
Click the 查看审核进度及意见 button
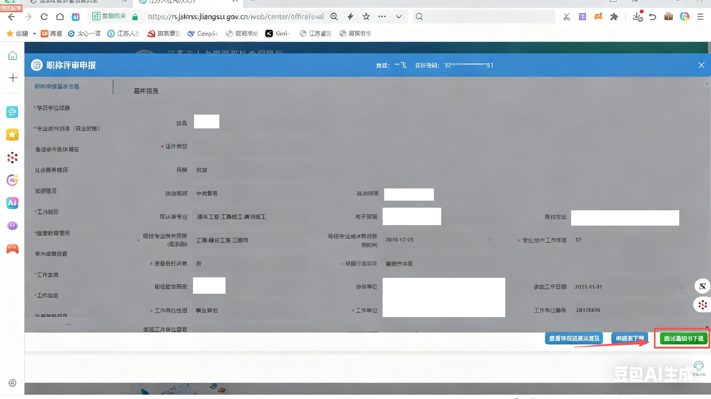(574, 338)
